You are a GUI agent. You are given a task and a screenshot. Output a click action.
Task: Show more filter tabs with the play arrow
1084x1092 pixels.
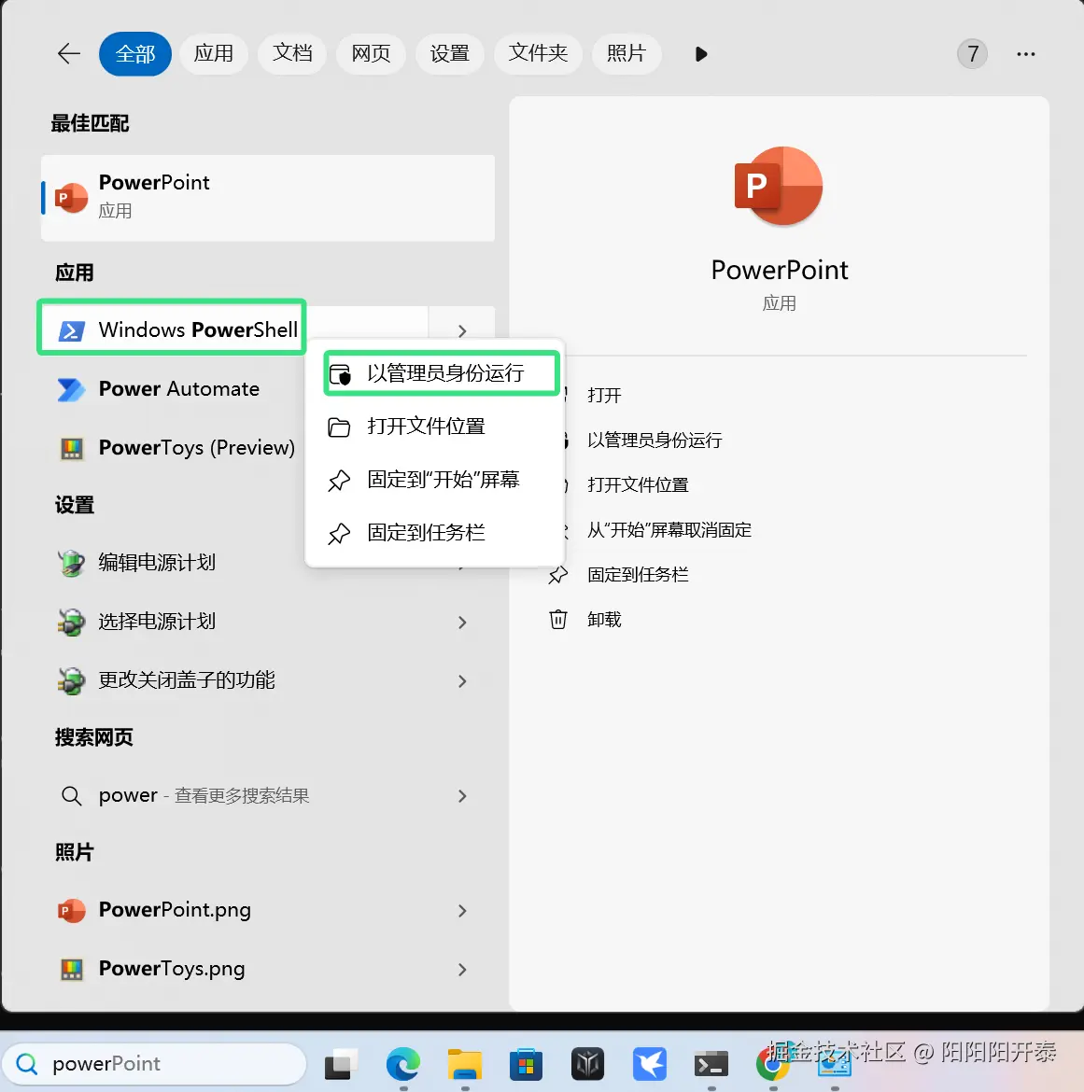[701, 53]
